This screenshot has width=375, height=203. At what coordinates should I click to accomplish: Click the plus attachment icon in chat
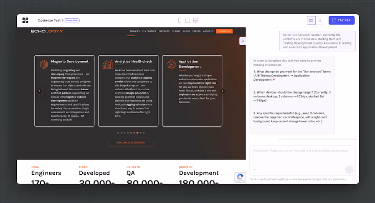(255, 170)
